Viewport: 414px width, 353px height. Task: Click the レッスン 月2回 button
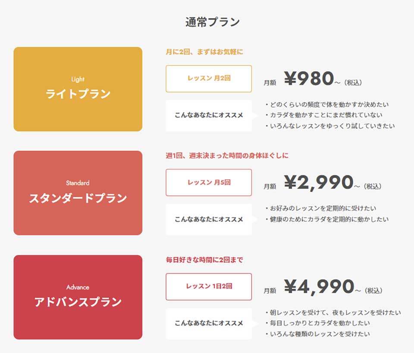click(209, 78)
